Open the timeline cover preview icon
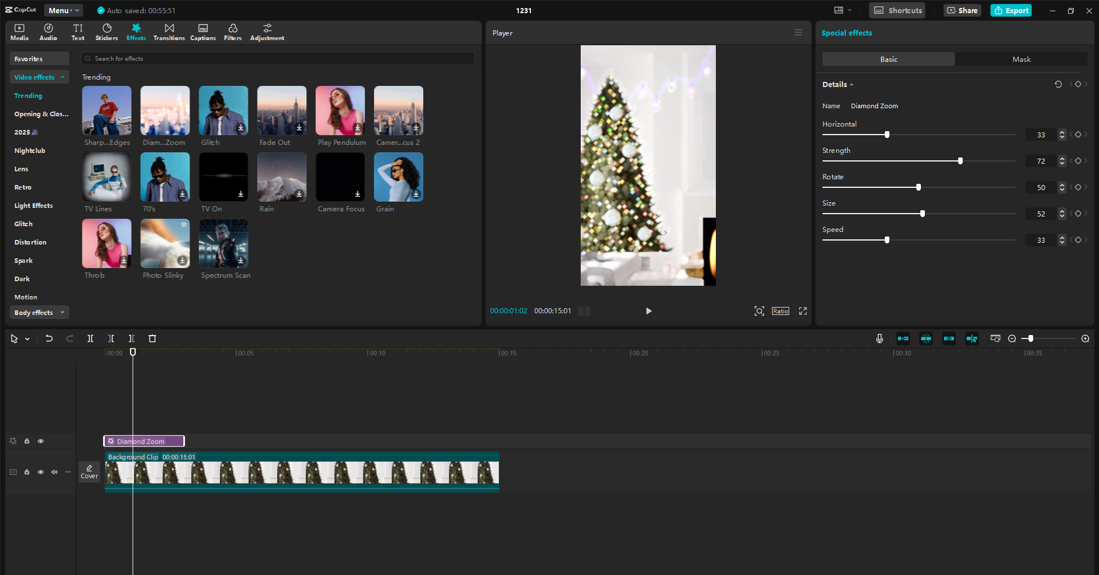The height and width of the screenshot is (575, 1099). coord(995,338)
